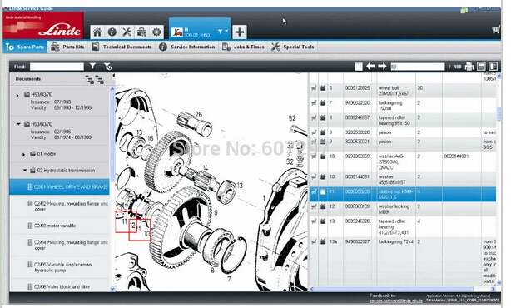Open the parts kit icon in top toolbar
The height and width of the screenshot is (308, 511).
point(141,32)
